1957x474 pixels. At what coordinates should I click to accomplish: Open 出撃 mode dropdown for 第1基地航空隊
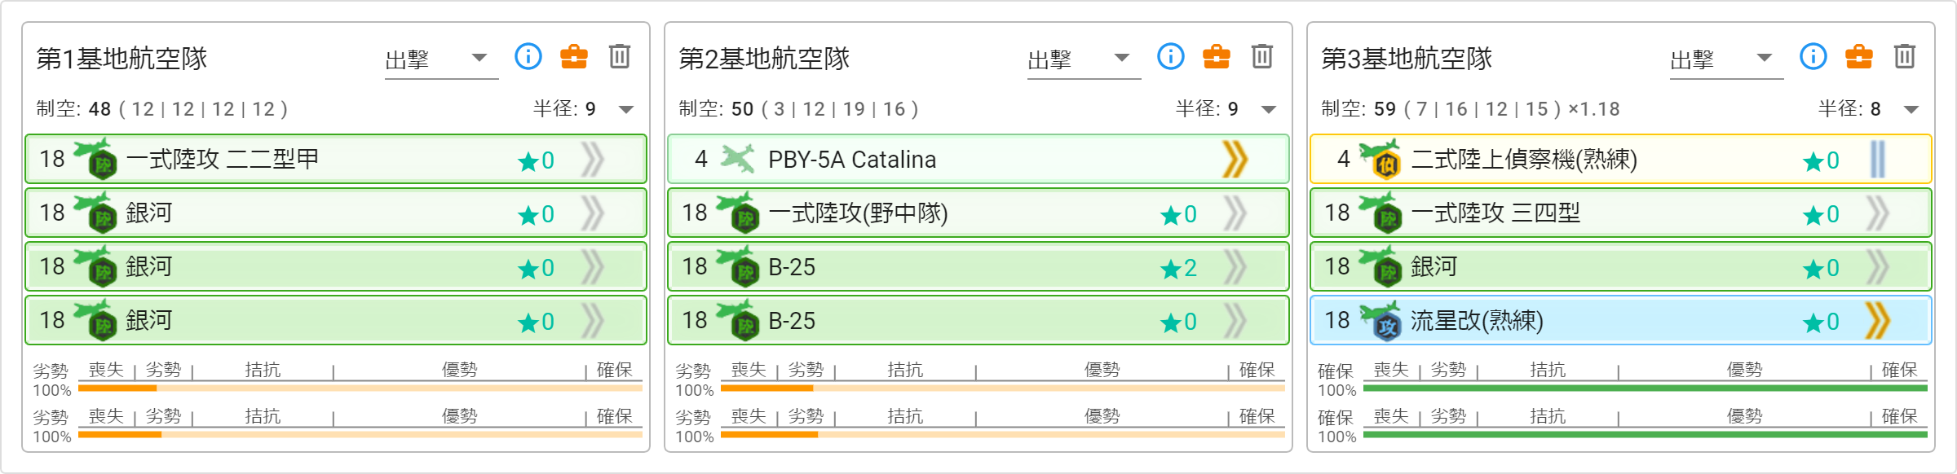(441, 59)
